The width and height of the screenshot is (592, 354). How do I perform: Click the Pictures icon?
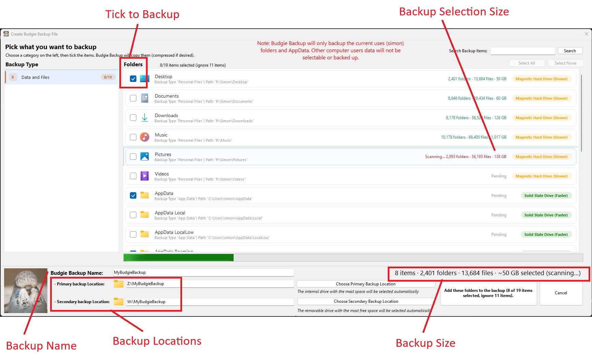(x=145, y=157)
